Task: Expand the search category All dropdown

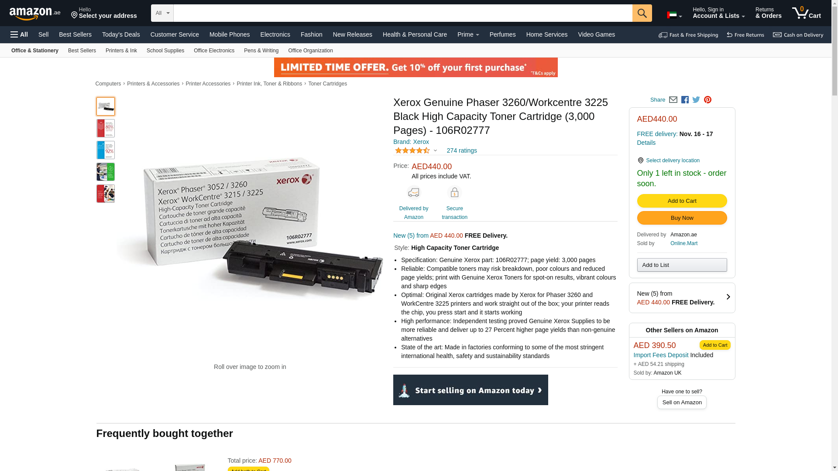Action: tap(162, 13)
